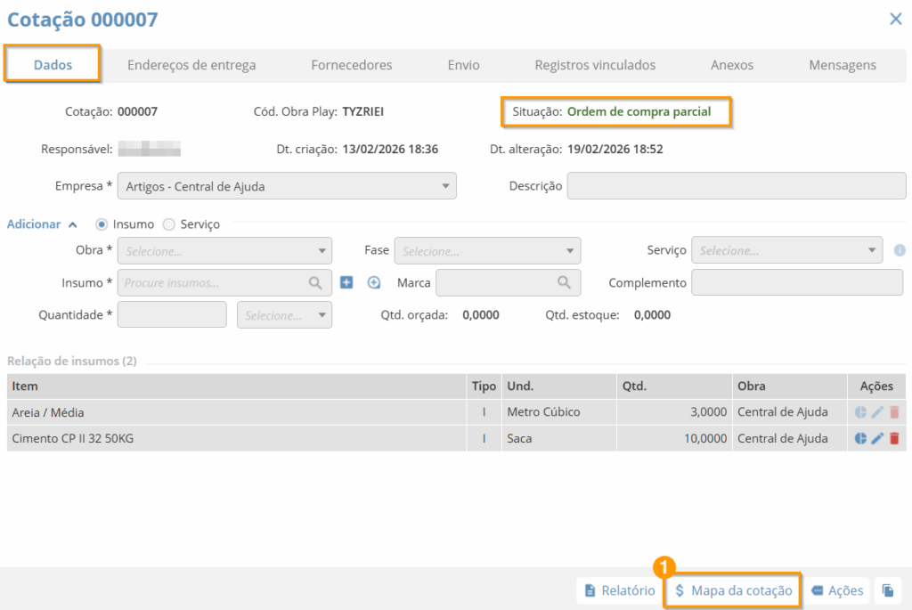
Task: Edit the Cimento CP II 32 50KG row
Action: [877, 438]
